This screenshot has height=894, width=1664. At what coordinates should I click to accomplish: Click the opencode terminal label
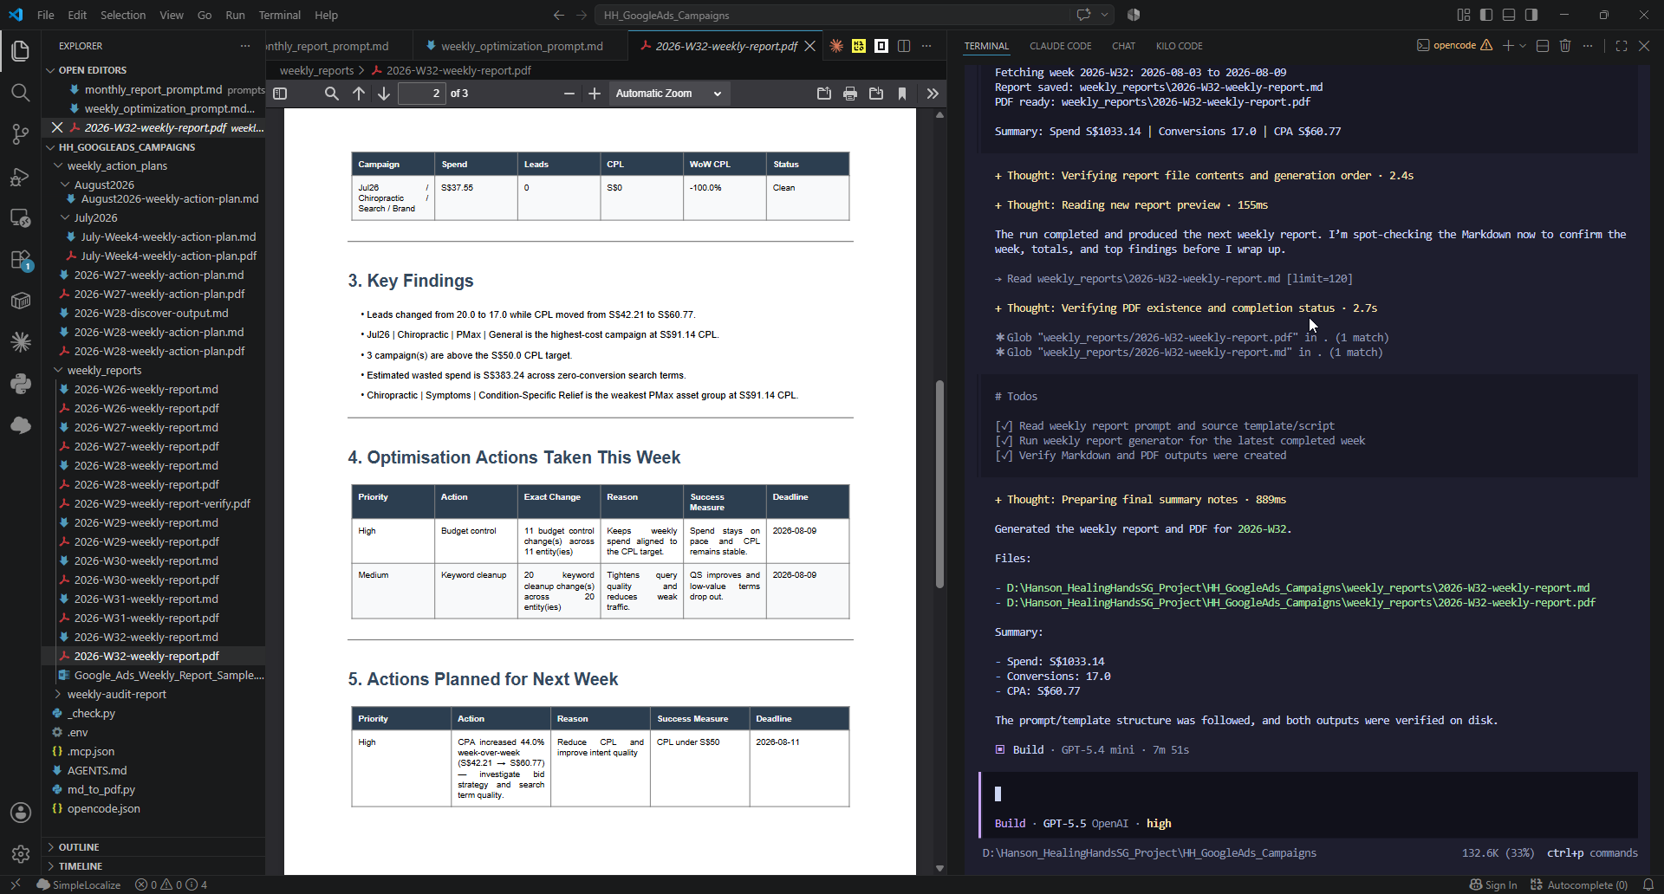[1454, 46]
